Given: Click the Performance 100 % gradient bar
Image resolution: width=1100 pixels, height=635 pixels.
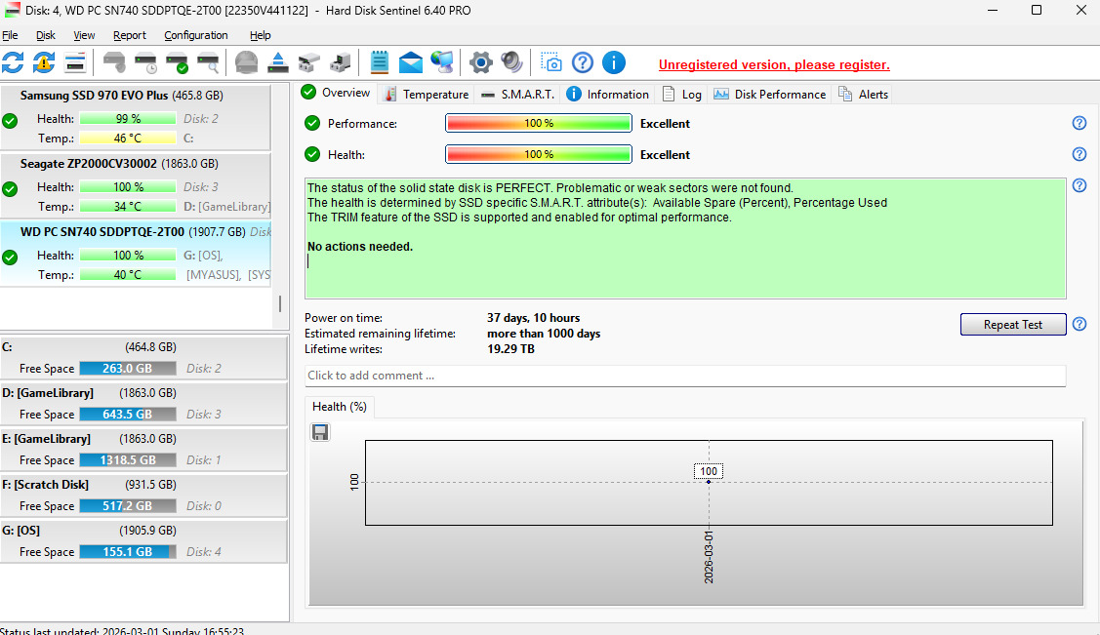Looking at the screenshot, I should point(539,123).
